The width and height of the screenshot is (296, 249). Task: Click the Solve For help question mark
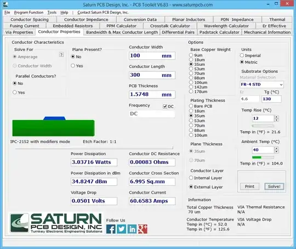click(61, 55)
